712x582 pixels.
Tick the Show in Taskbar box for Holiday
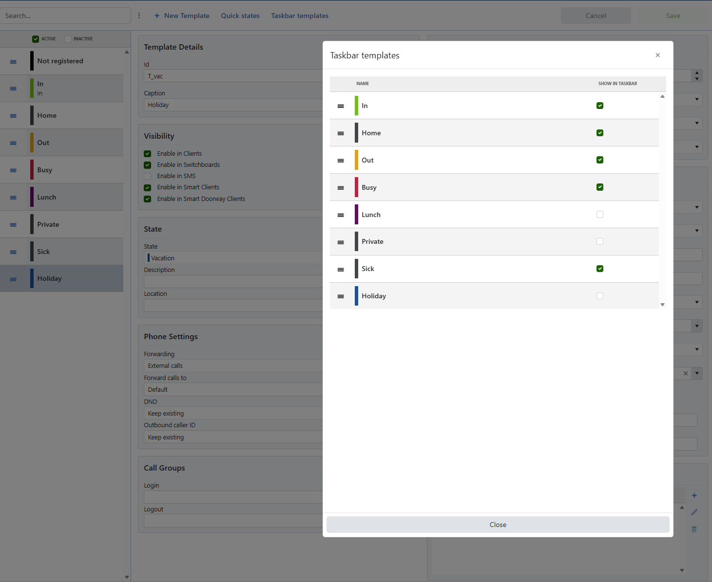pyautogui.click(x=600, y=296)
